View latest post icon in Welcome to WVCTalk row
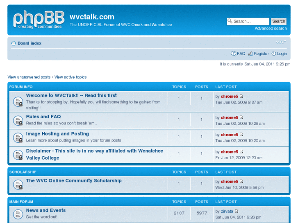Viewport: 298px width, 223px height. coord(241,96)
